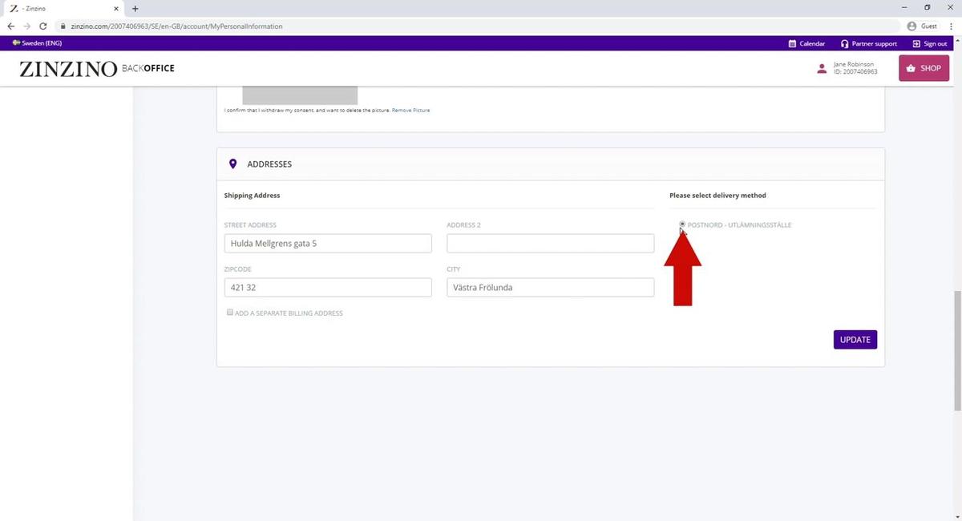Click the Street Address input field
The width and height of the screenshot is (962, 521).
pos(328,244)
